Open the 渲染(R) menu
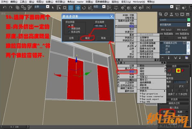Screen dimensions: 192x129 point(115,2)
